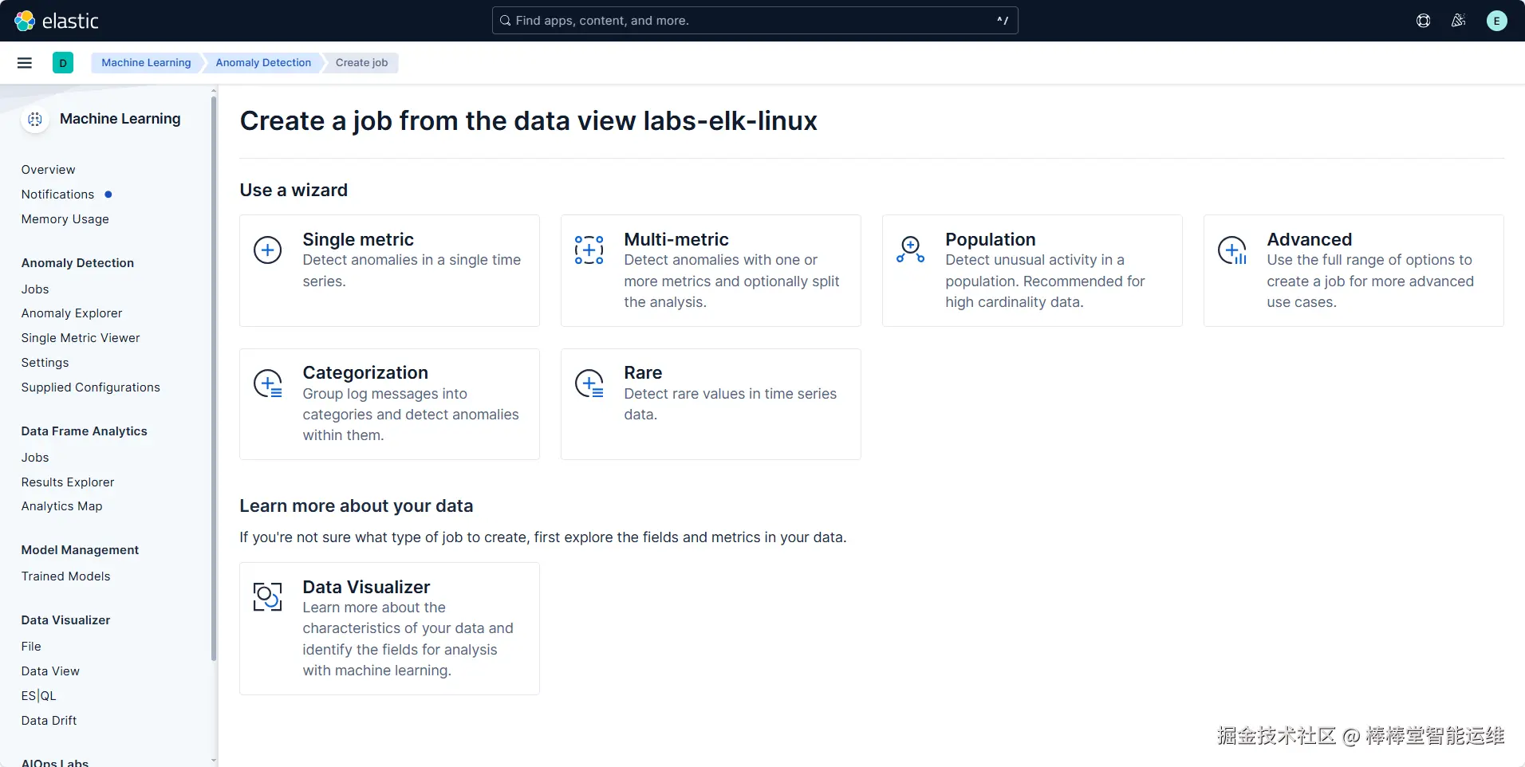Open Single Metric Viewer in sidebar
This screenshot has width=1525, height=767.
pyautogui.click(x=81, y=338)
